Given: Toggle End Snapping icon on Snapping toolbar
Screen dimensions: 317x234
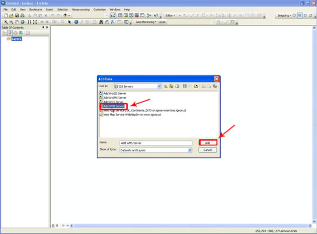Looking at the screenshot, I should pos(300,15).
